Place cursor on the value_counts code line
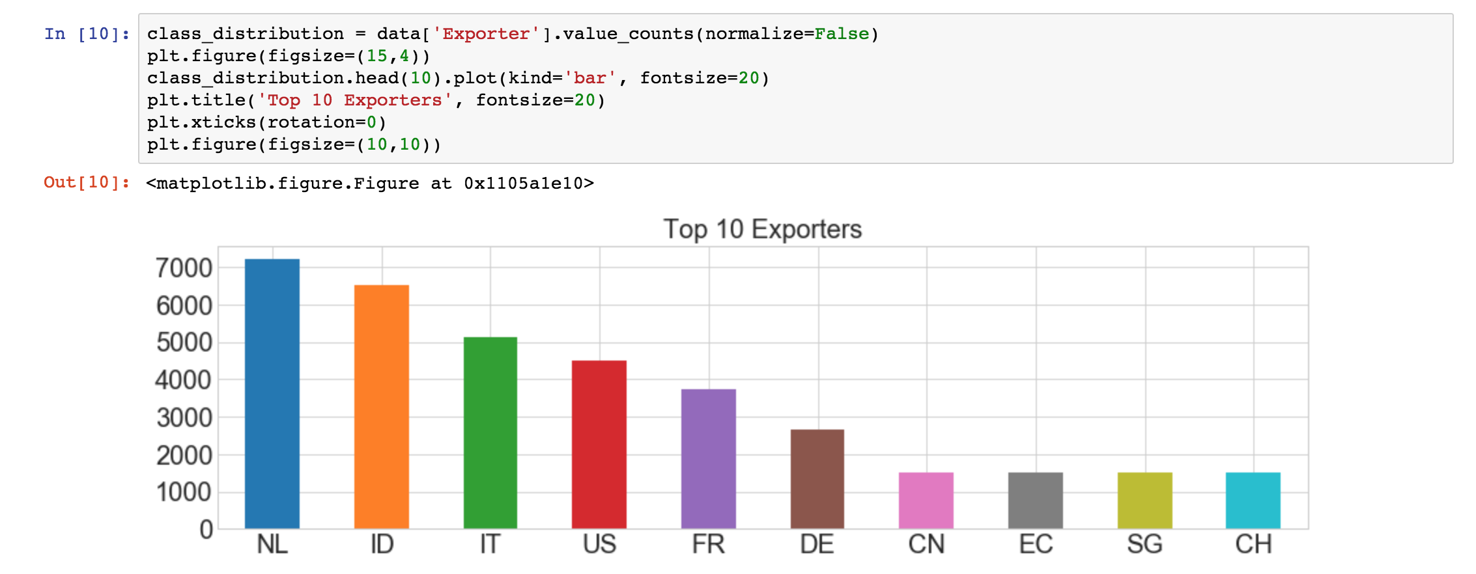The height and width of the screenshot is (574, 1476). [512, 34]
